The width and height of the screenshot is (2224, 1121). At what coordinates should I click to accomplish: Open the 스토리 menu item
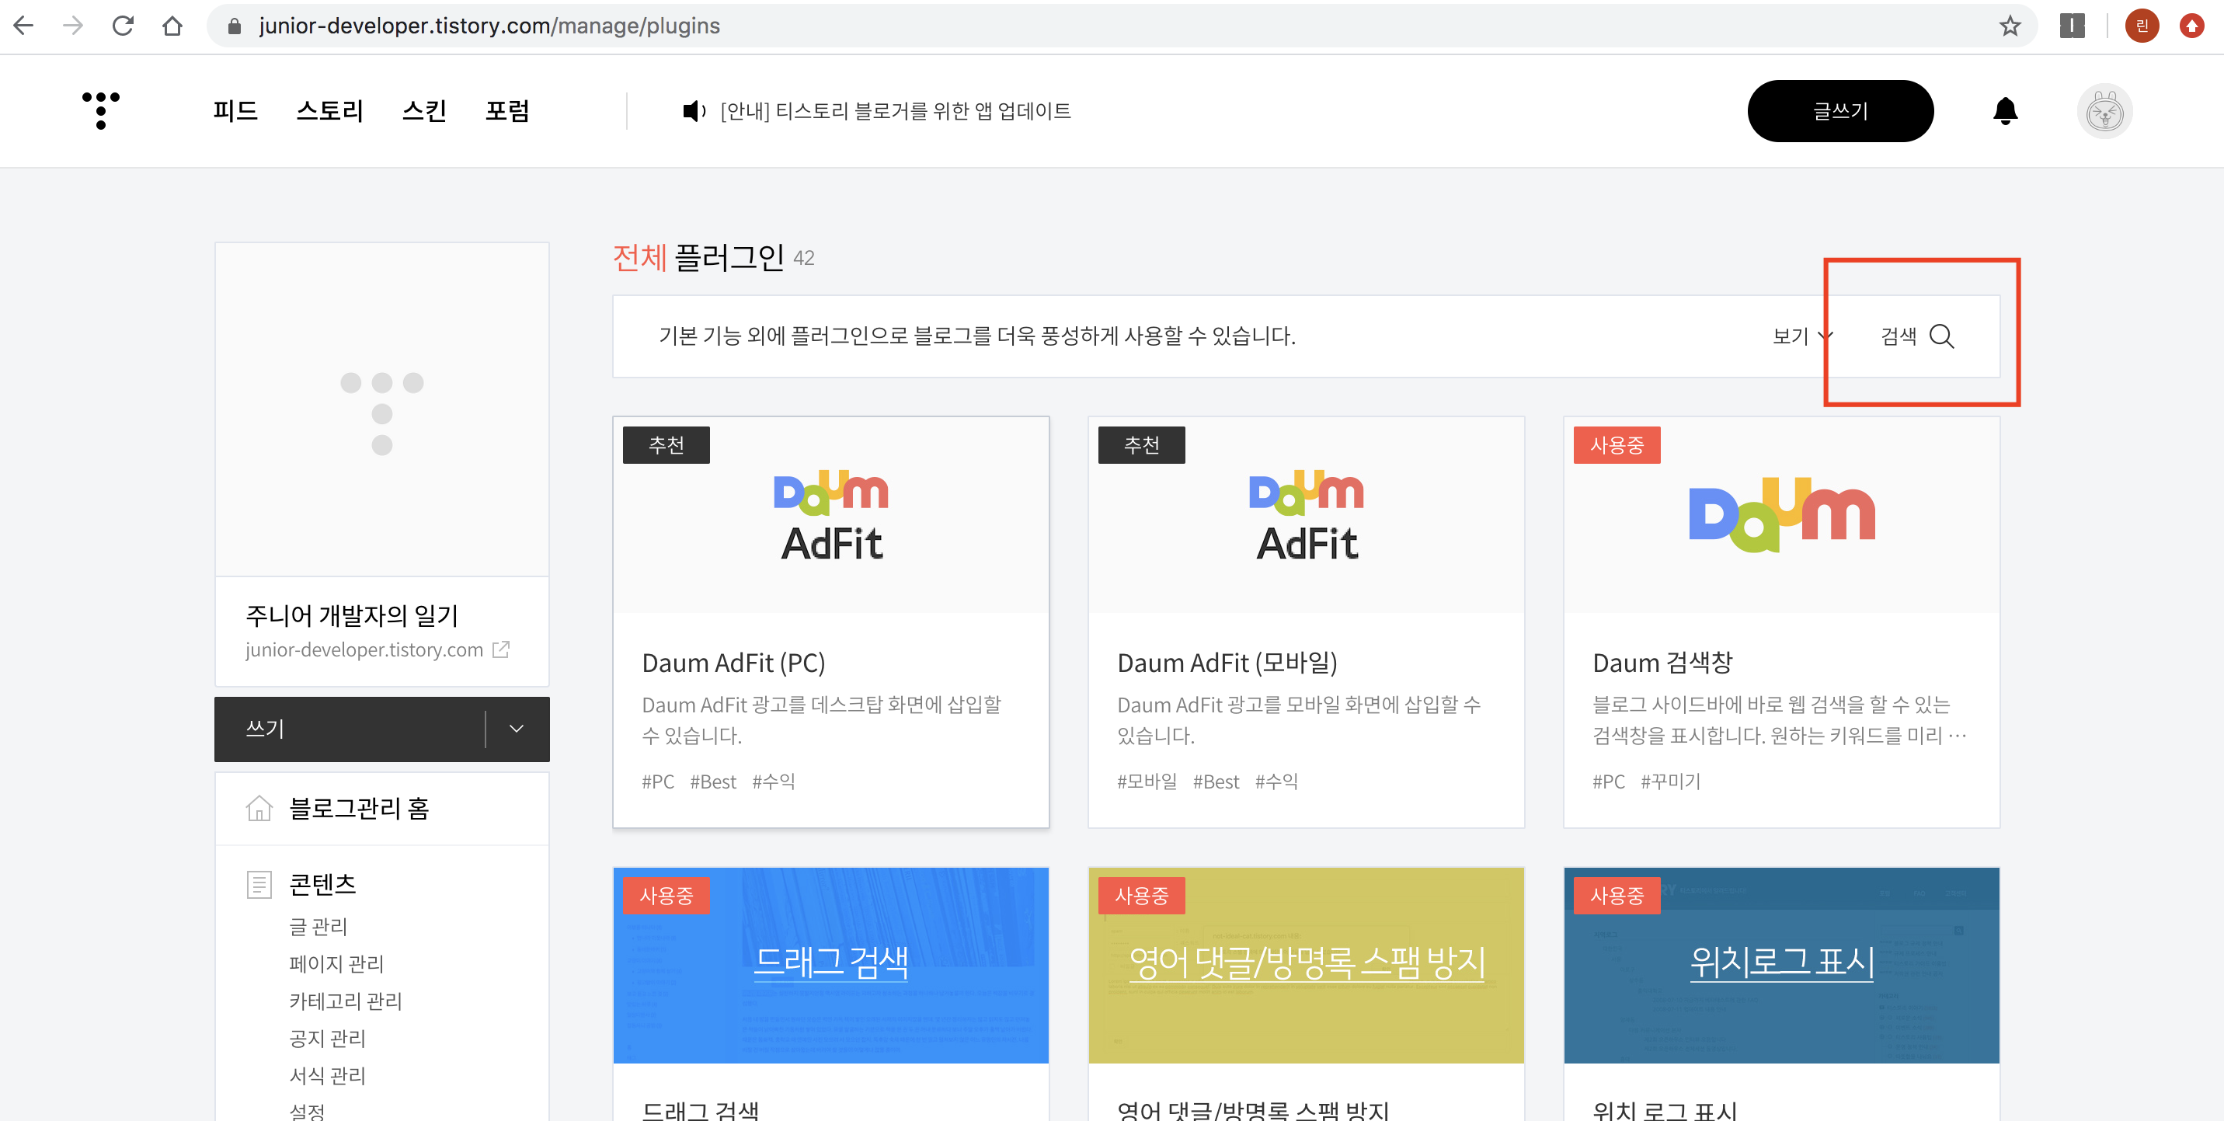[330, 111]
